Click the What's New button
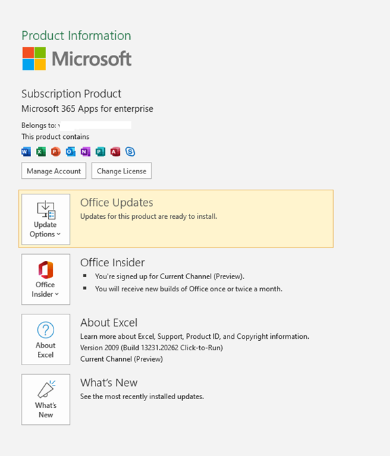The image size is (390, 456). point(45,399)
